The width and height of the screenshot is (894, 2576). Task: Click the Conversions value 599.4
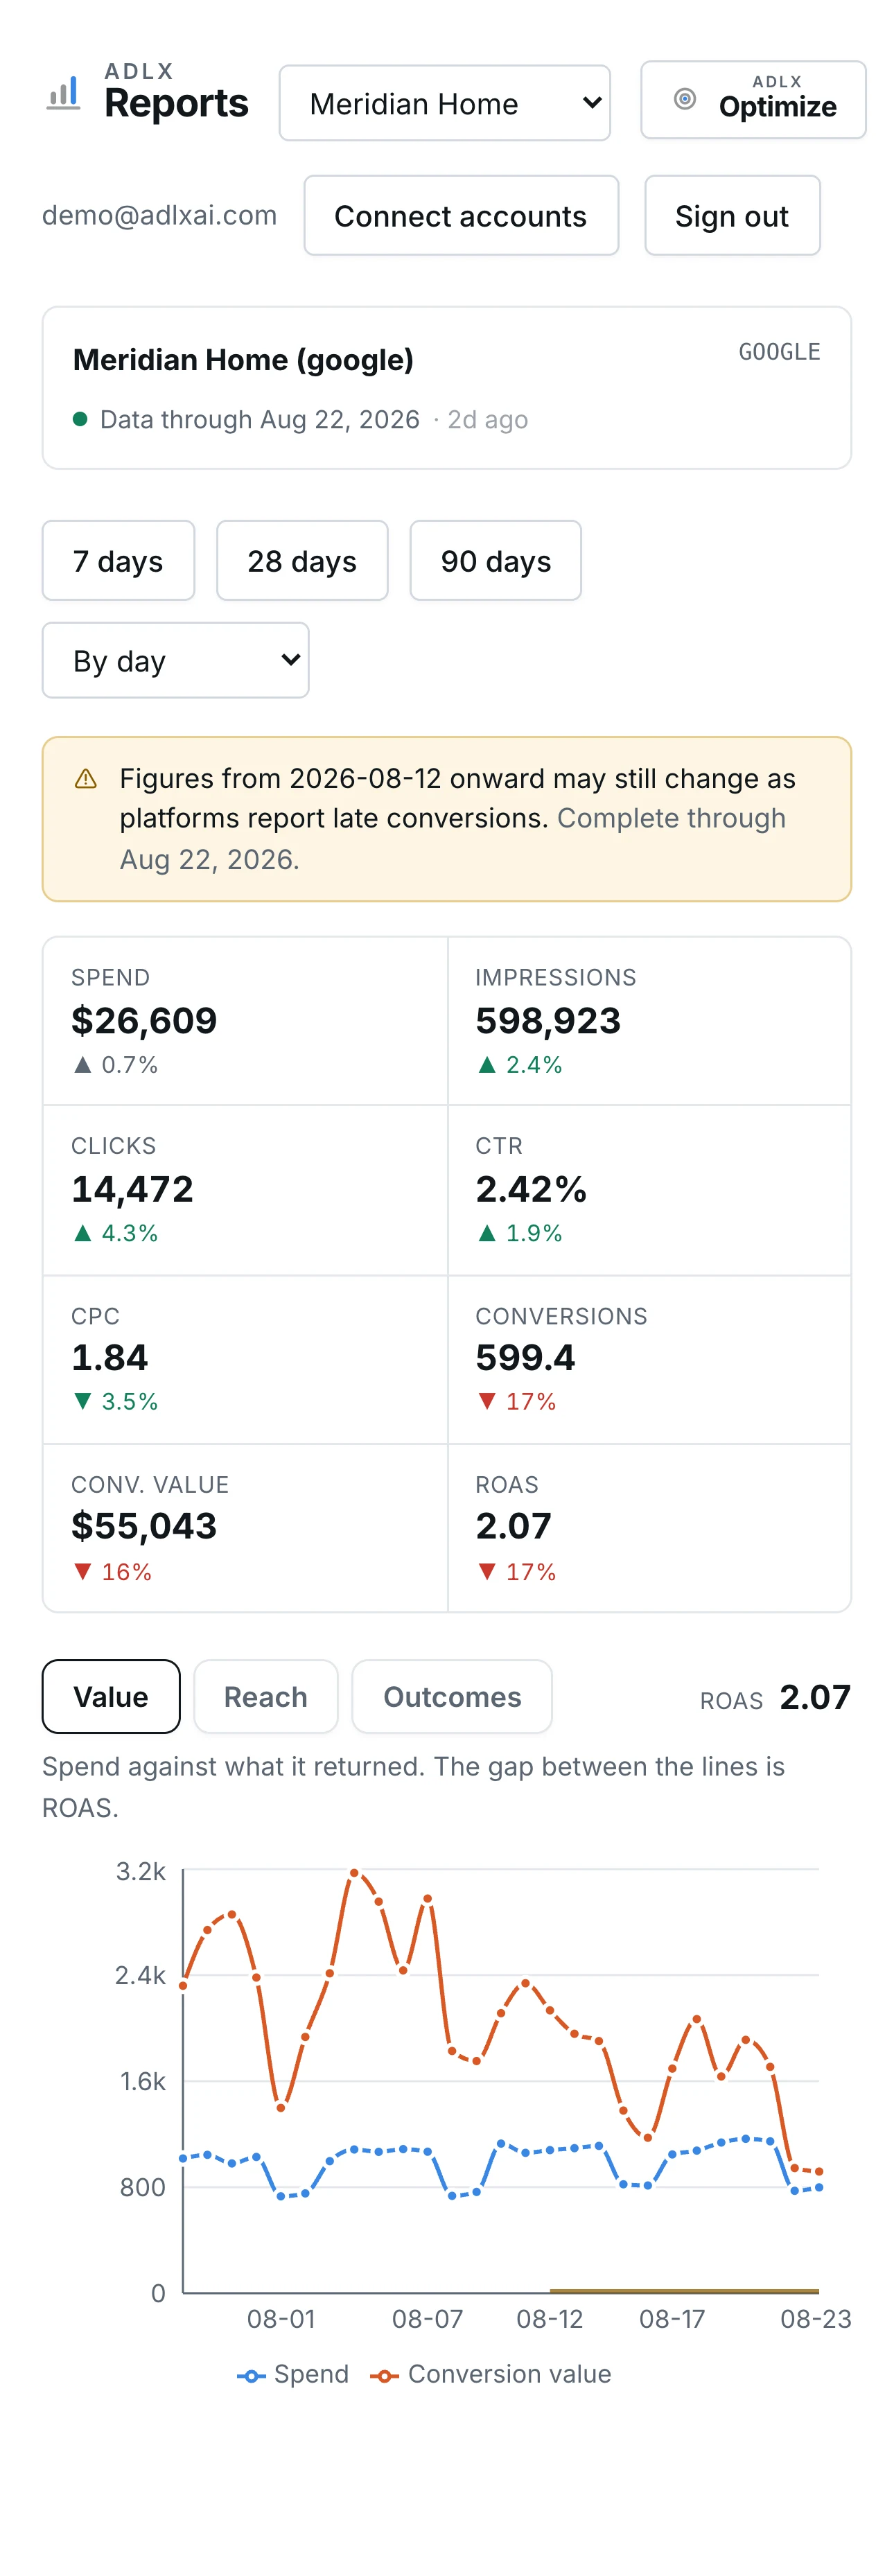point(525,1358)
